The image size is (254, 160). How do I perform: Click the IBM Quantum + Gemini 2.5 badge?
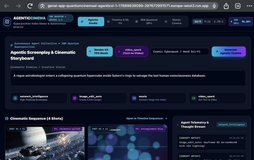click(x=60, y=18)
